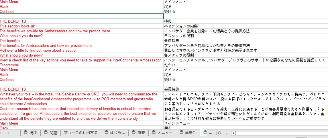Viewport: 328px width, 138px height.
Task: Select the 見出しにマウスポインタをかざすと cell
Action: [x=245, y=50]
